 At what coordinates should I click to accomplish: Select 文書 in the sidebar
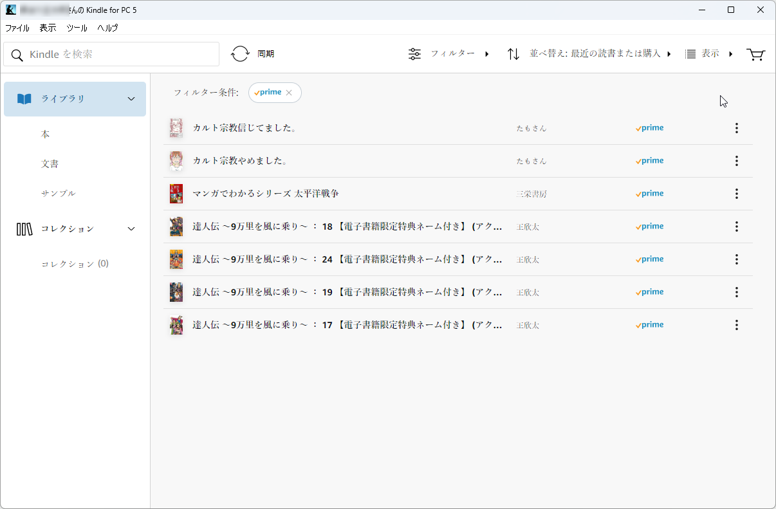[x=50, y=163]
